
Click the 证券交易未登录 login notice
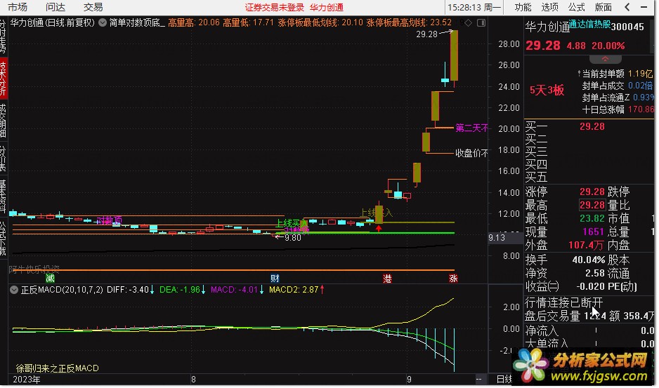[275, 7]
